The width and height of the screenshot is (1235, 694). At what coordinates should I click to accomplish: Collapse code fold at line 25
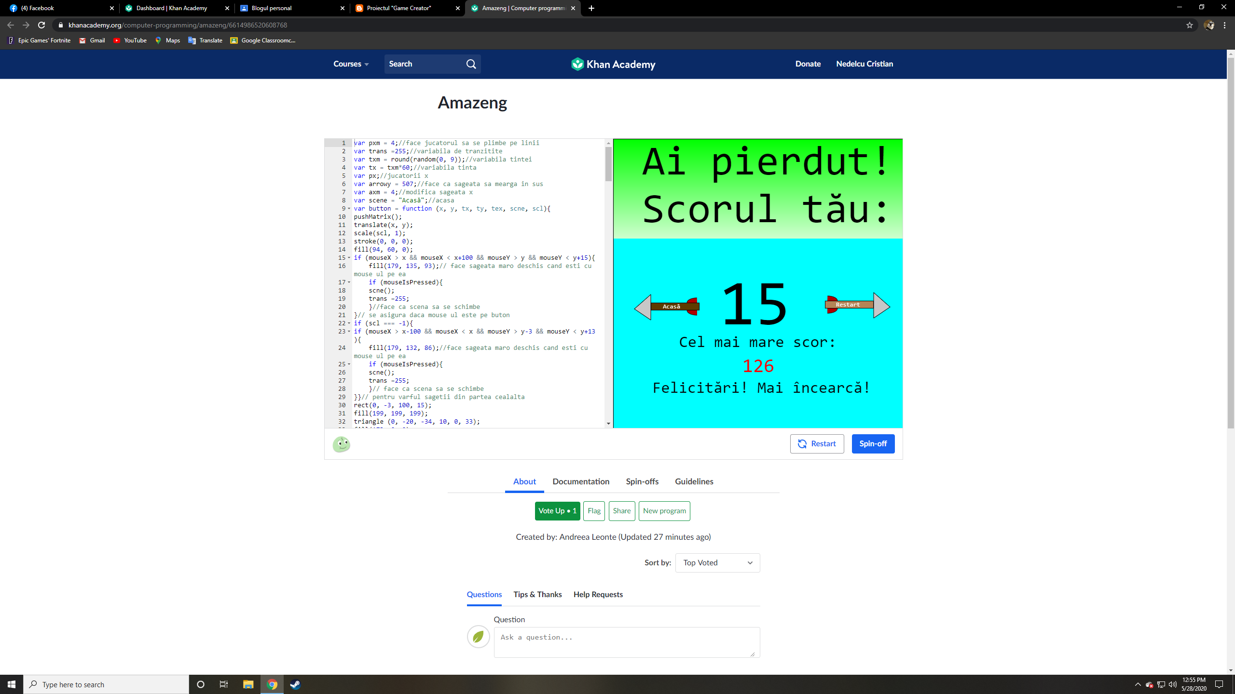point(349,364)
